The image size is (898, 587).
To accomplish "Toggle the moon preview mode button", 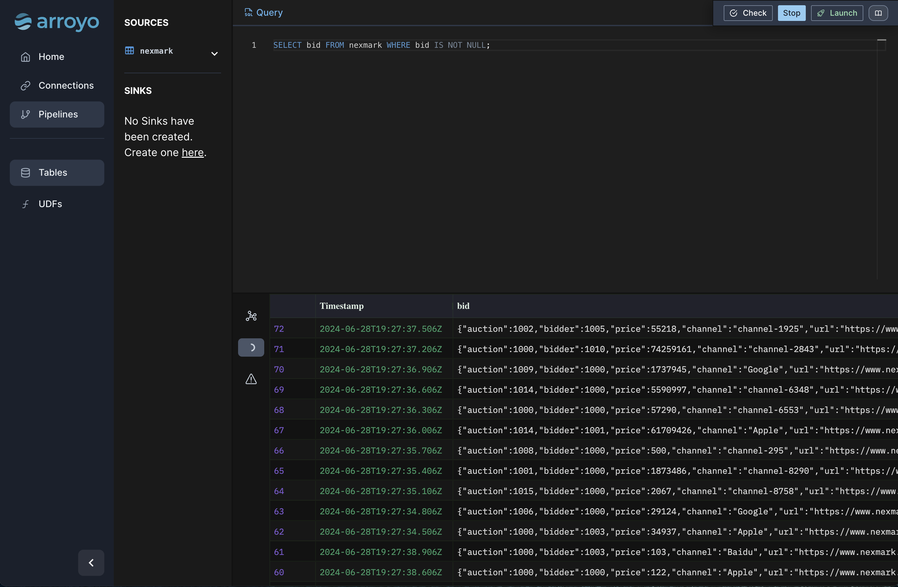I will pos(251,347).
